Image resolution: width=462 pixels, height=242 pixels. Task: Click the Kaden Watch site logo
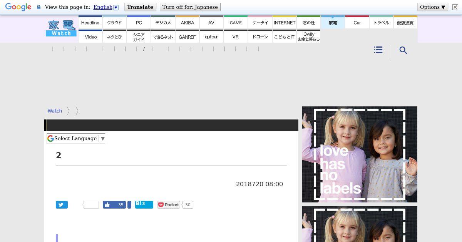[x=61, y=28]
